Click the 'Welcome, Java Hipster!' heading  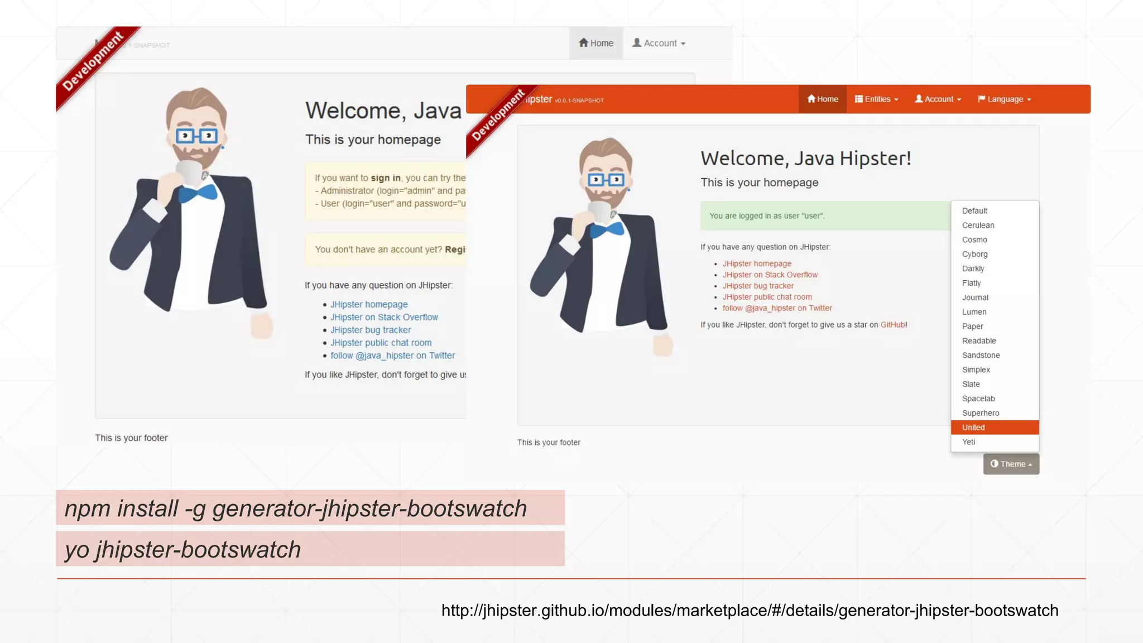pyautogui.click(x=806, y=159)
